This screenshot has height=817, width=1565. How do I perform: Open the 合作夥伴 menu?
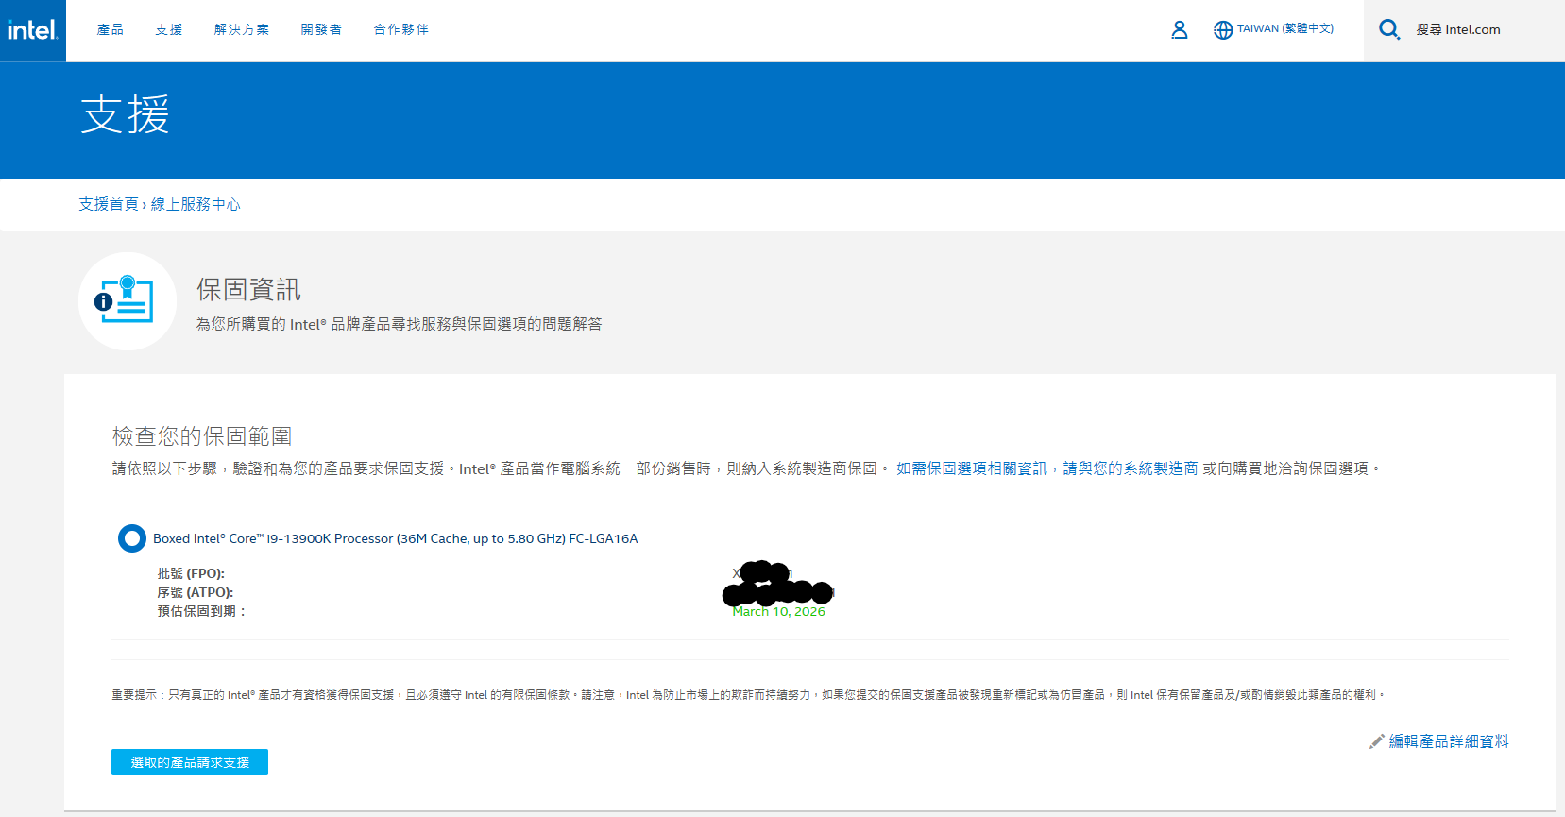click(x=401, y=29)
